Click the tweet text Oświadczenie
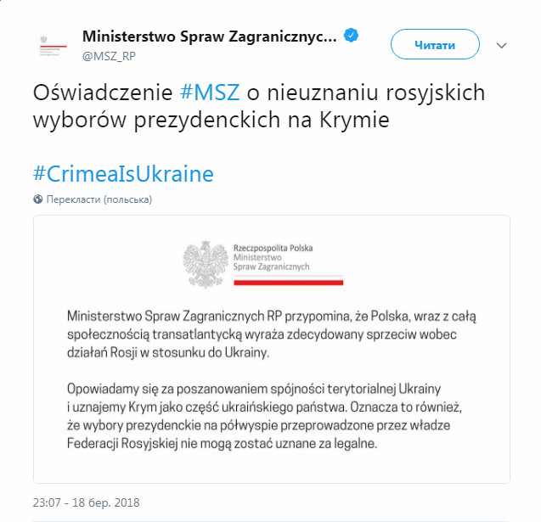The width and height of the screenshot is (541, 522). pos(103,93)
